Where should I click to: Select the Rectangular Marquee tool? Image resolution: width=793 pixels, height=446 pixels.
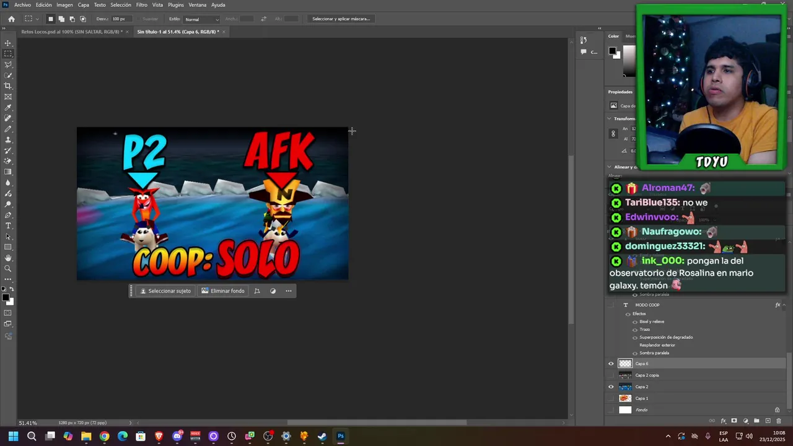tap(8, 54)
